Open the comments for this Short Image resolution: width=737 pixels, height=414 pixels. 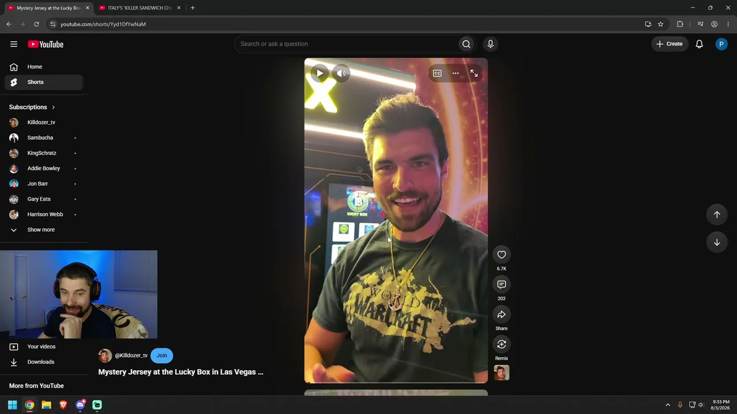point(502,285)
